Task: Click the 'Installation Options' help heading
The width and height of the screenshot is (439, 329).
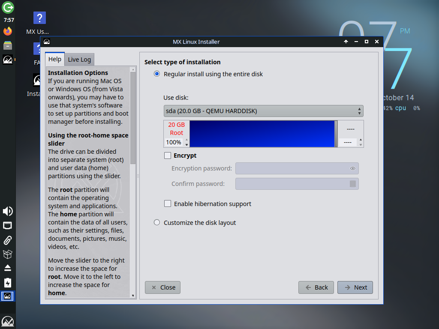Action: click(78, 73)
